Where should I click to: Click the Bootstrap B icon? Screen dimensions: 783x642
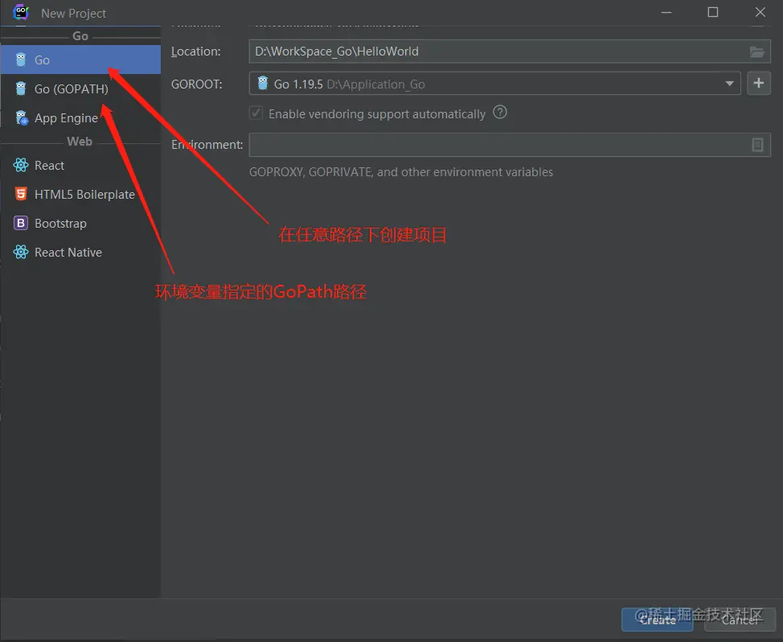[20, 224]
